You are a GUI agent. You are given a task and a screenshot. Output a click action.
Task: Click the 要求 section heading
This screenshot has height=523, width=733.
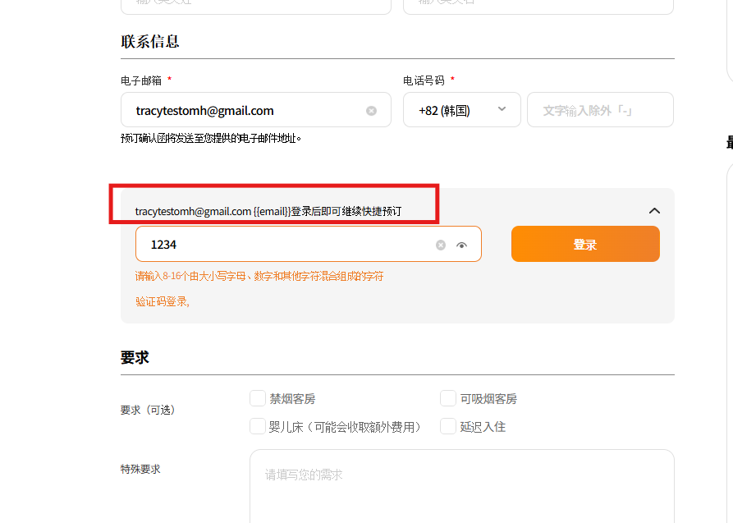(x=135, y=358)
